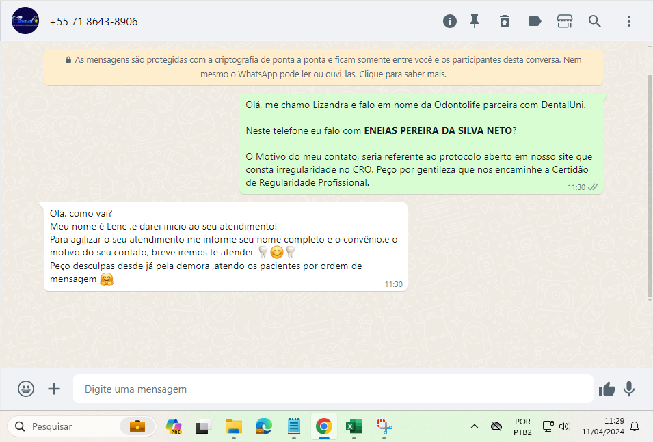Search in conversation with magnifier icon

pos(595,21)
